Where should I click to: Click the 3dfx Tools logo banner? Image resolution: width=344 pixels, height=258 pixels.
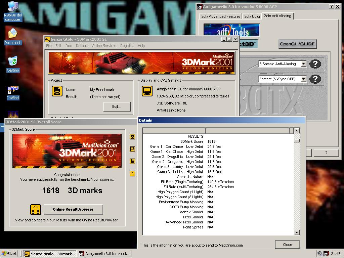pyautogui.click(x=231, y=30)
